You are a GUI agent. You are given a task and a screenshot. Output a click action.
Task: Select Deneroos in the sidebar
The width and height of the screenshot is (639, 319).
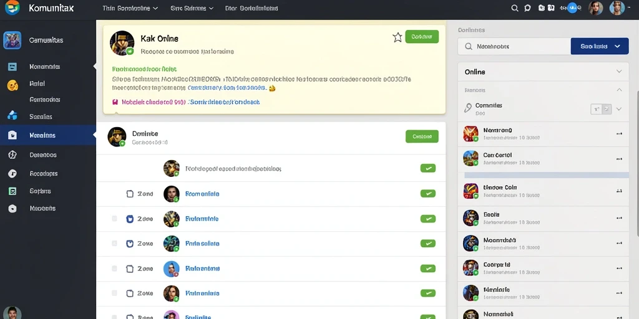point(43,155)
